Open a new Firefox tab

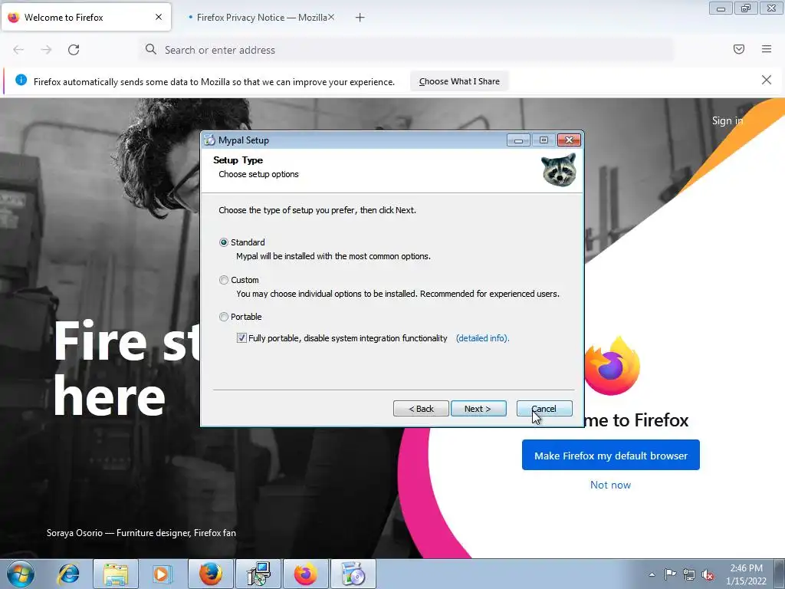[360, 18]
